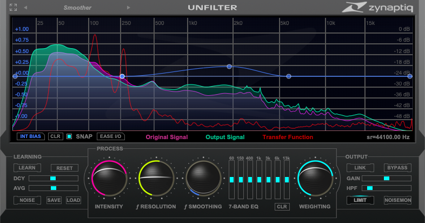This screenshot has width=425, height=223.
Task: Click CLR button under 7-band EQ
Action: click(282, 207)
